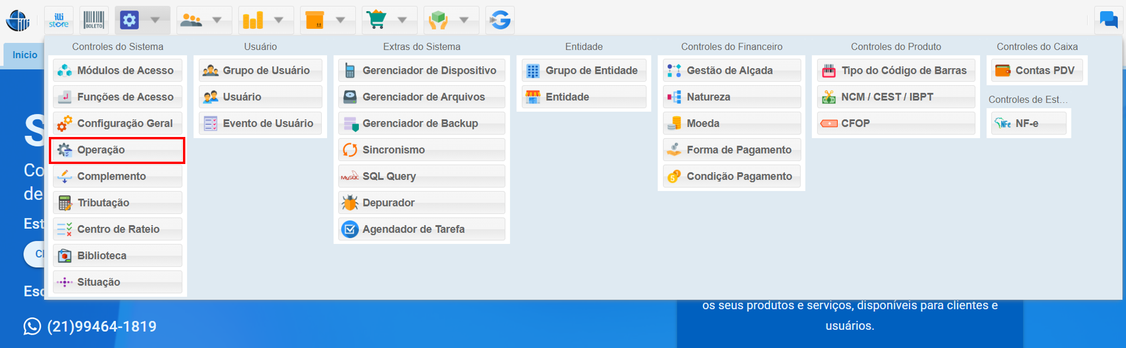The image size is (1126, 348).
Task: Click the illi store toolbar icon
Action: point(59,21)
